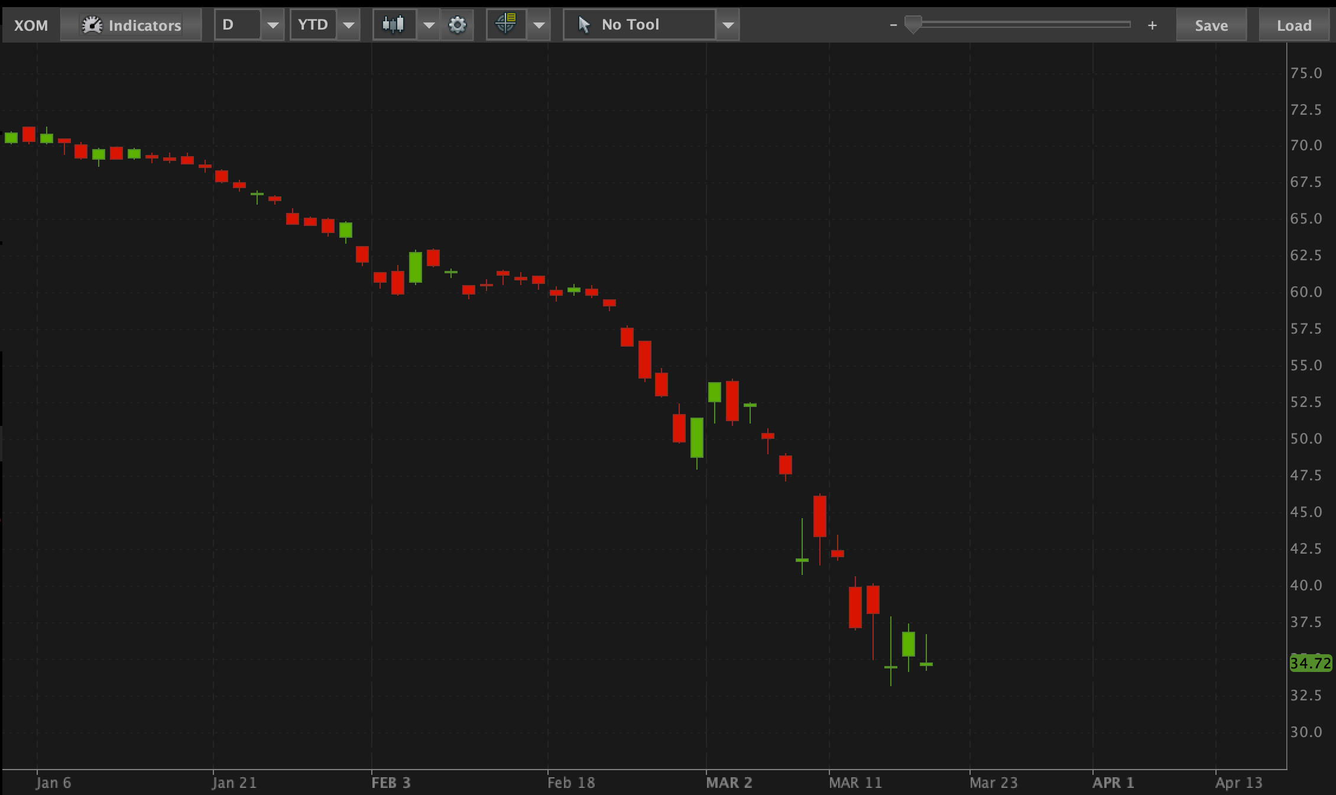Image resolution: width=1336 pixels, height=795 pixels.
Task: Click the Load button
Action: pyautogui.click(x=1294, y=25)
